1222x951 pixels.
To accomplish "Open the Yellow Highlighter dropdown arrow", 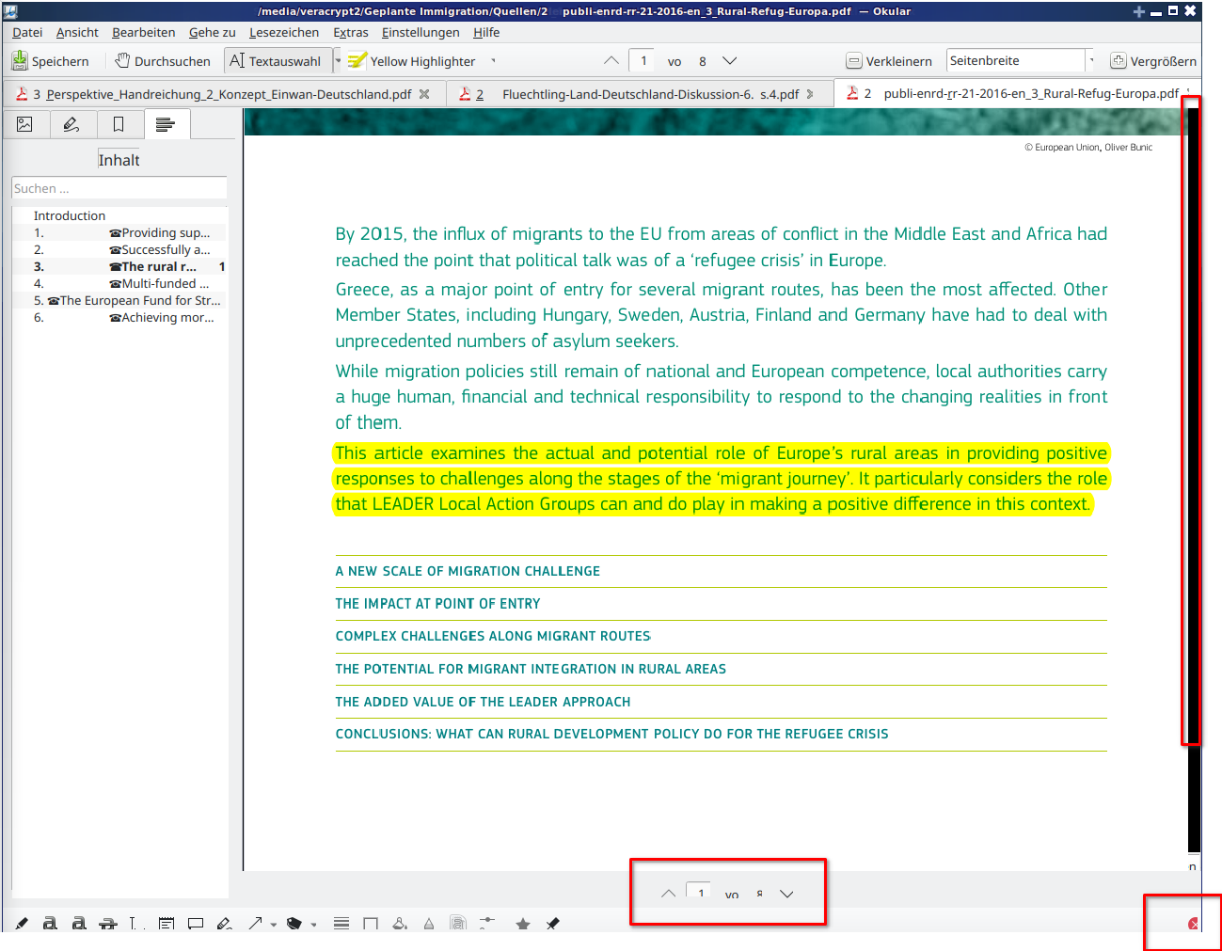I will [493, 61].
